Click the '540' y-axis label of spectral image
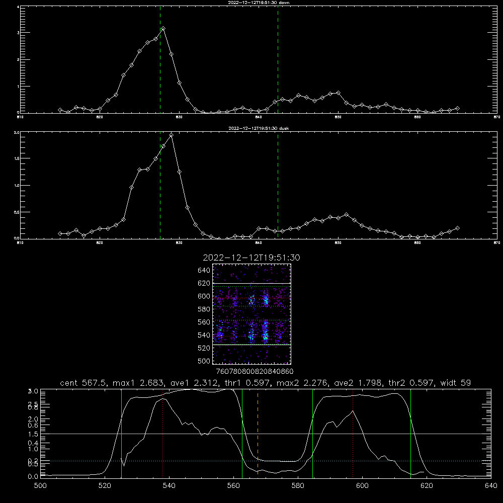Image resolution: width=503 pixels, height=503 pixels. pos(204,335)
